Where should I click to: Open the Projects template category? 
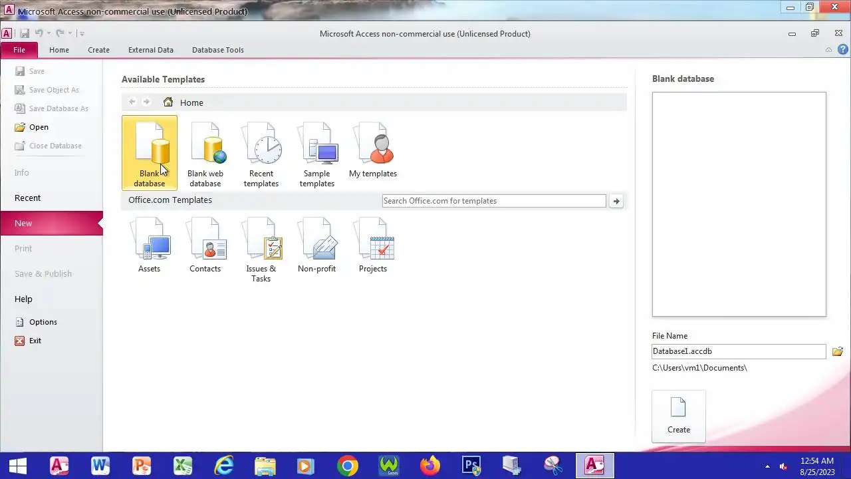pyautogui.click(x=373, y=245)
